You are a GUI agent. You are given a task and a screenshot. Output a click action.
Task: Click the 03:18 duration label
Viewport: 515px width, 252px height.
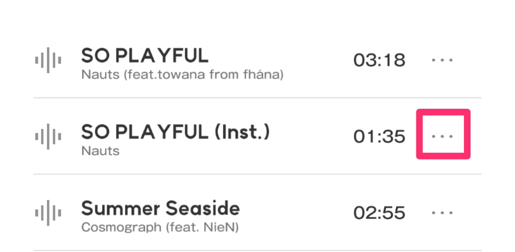point(379,60)
